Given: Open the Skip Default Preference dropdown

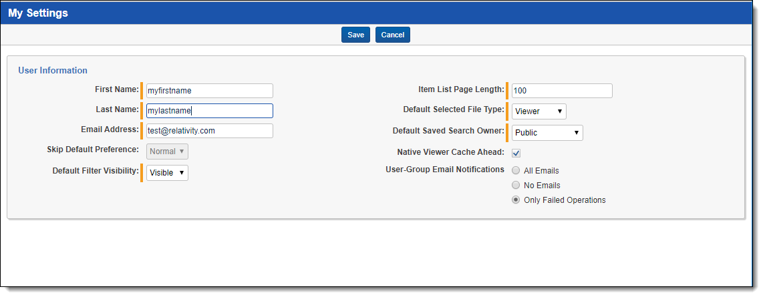Looking at the screenshot, I should tap(167, 152).
